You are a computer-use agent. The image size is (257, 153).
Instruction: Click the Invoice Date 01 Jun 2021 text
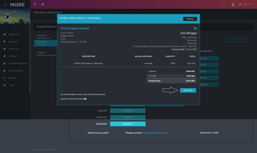click(x=184, y=49)
